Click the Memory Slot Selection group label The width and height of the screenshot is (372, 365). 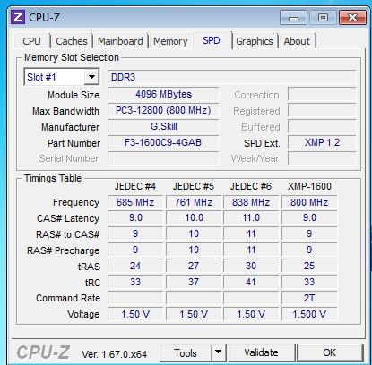pyautogui.click(x=72, y=57)
